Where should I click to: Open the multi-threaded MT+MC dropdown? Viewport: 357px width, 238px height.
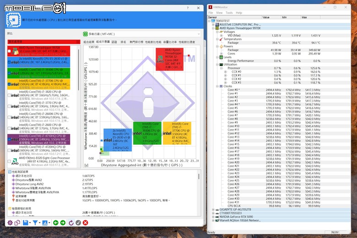tap(141, 34)
